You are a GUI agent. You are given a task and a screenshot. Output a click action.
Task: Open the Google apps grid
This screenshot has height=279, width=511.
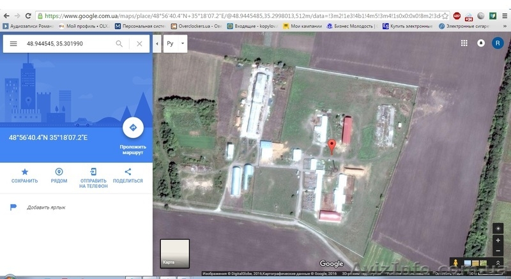click(x=464, y=43)
